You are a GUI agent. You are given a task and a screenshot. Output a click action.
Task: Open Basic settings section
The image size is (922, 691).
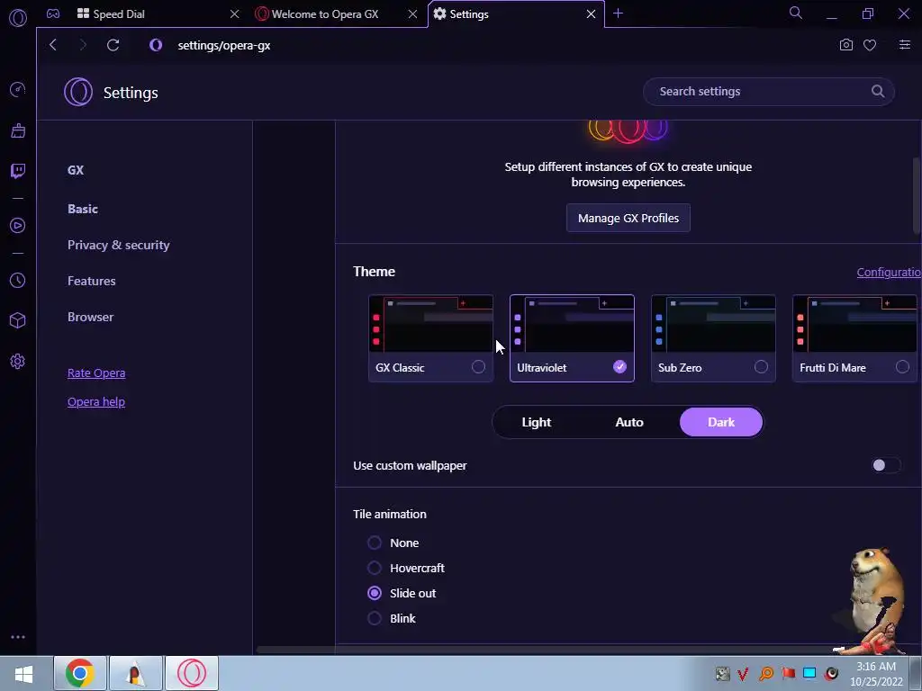click(x=82, y=209)
